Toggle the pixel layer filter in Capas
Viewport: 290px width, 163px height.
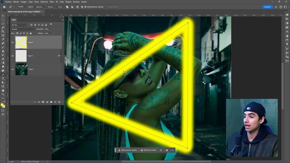coord(31,25)
